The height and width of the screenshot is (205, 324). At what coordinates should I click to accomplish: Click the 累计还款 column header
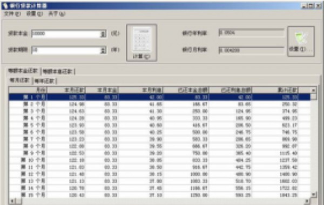point(275,90)
